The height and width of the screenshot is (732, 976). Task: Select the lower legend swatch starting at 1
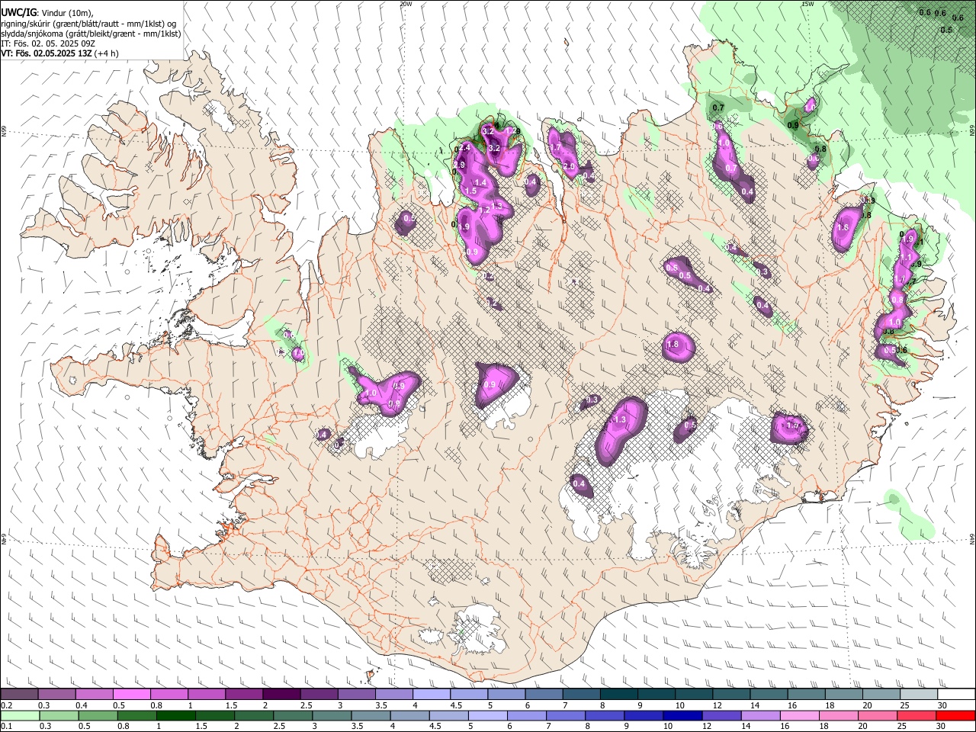(175, 716)
